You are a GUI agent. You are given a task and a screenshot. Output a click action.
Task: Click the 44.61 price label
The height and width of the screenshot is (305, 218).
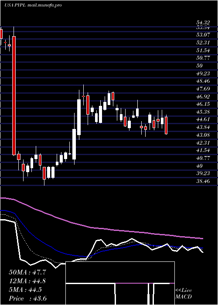(x=203, y=119)
